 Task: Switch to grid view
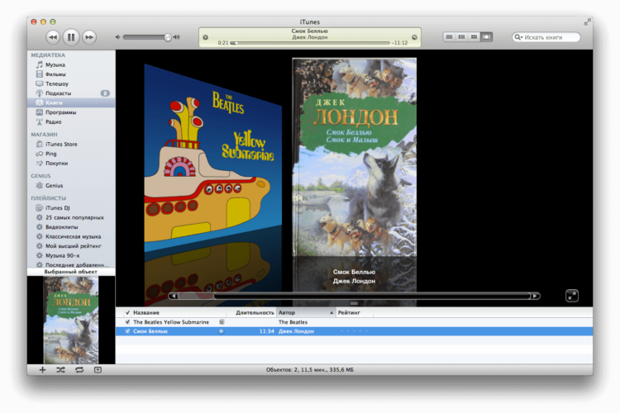pyautogui.click(x=474, y=36)
